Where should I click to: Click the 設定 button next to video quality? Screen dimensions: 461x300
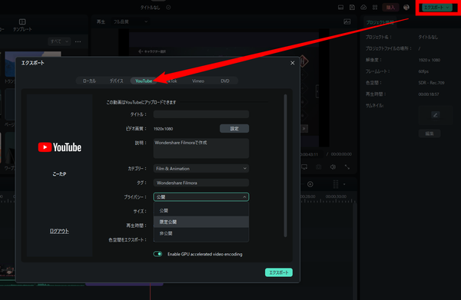click(x=234, y=129)
